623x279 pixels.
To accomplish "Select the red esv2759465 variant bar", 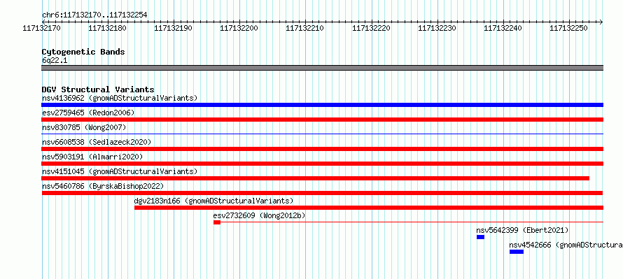I will 322,120.
